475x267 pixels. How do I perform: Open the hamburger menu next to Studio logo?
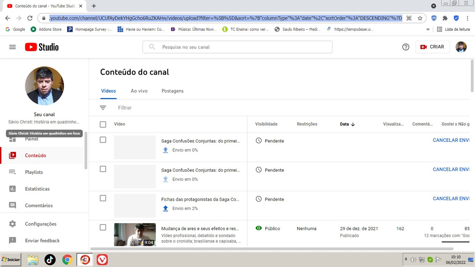tap(12, 47)
